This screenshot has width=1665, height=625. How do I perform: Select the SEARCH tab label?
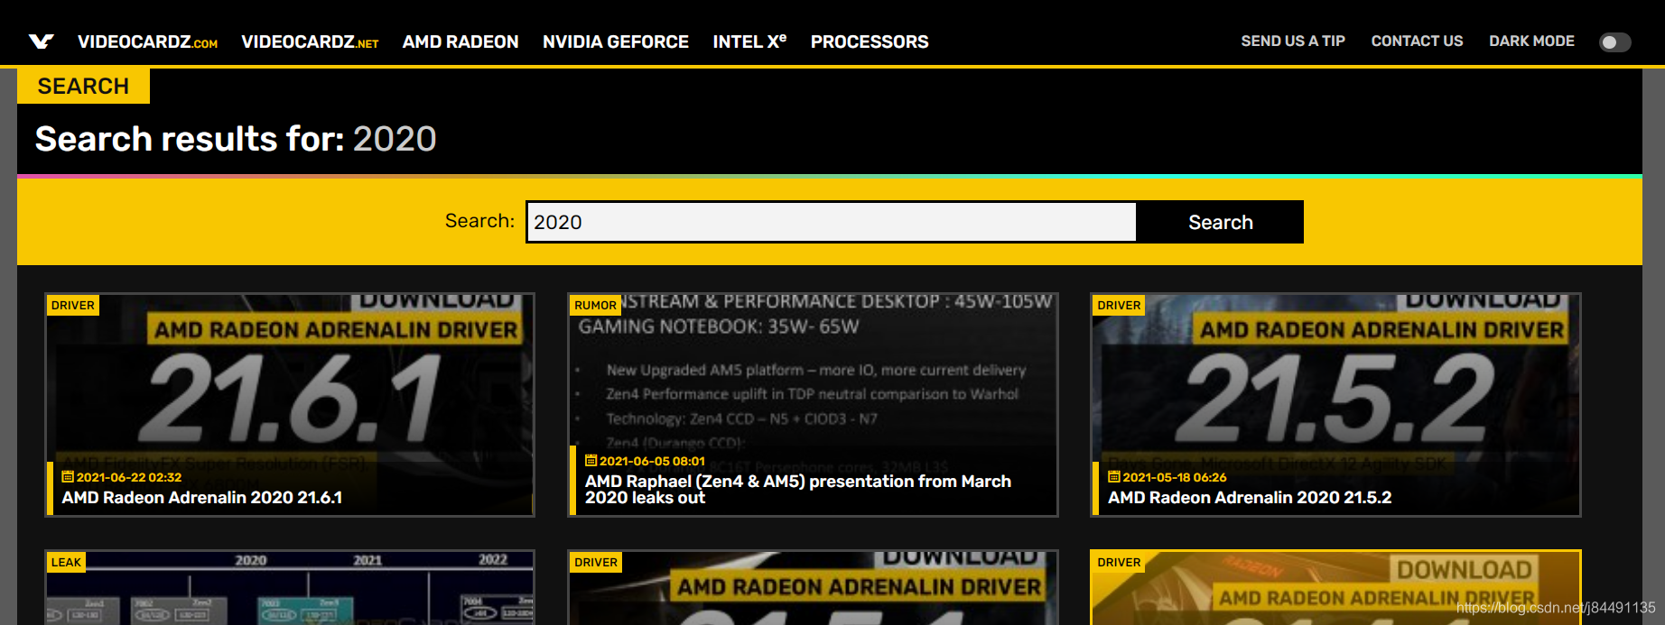pos(83,86)
